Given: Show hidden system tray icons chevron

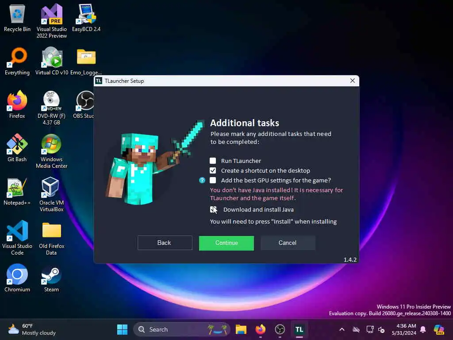Looking at the screenshot, I should click(x=342, y=329).
